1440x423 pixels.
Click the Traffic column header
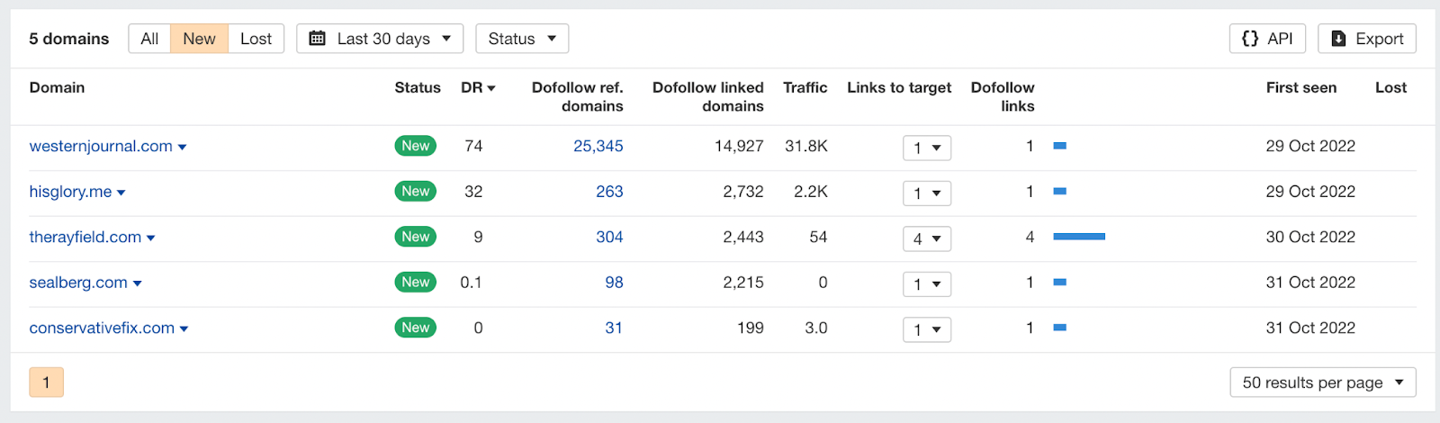(x=805, y=87)
